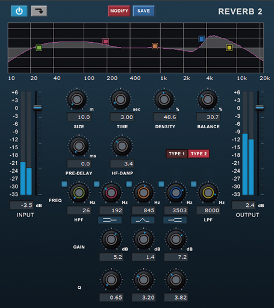Image resolution: width=274 pixels, height=308 pixels.
Task: Toggle the 845 Hz band enable square
Action: 129,184
